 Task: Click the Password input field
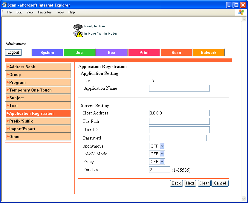178,138
